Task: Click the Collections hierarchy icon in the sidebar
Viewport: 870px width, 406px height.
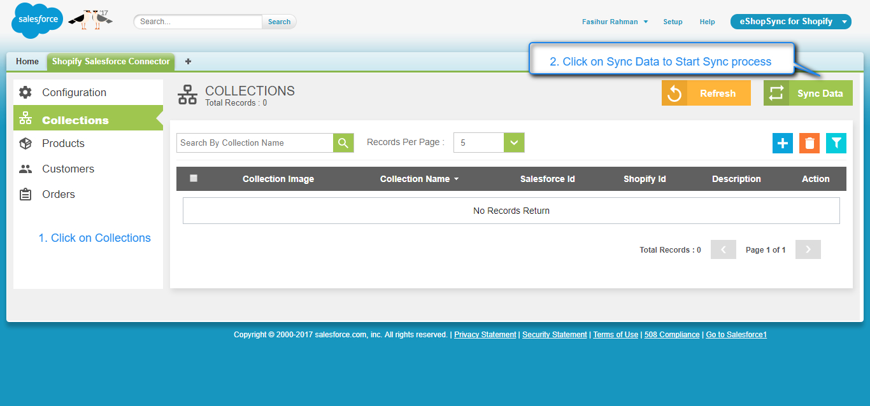Action: (x=25, y=118)
